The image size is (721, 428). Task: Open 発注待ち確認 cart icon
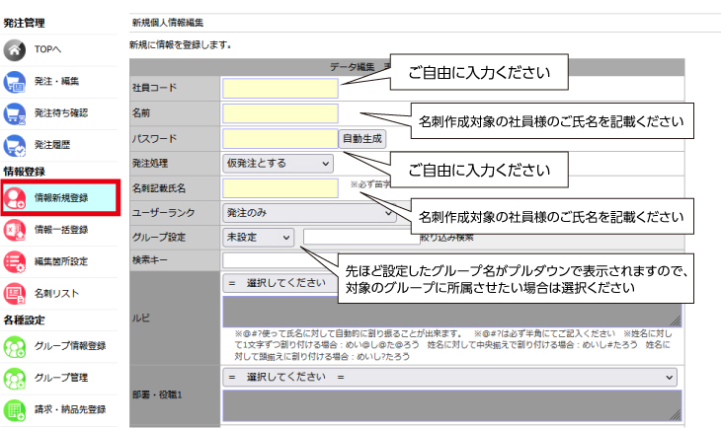[16, 113]
